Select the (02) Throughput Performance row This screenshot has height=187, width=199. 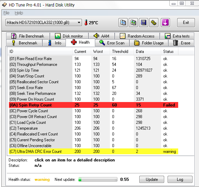pyautogui.click(x=94, y=64)
